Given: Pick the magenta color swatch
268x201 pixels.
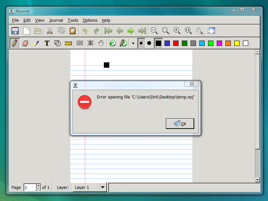Looking at the screenshot, I should (219, 43).
